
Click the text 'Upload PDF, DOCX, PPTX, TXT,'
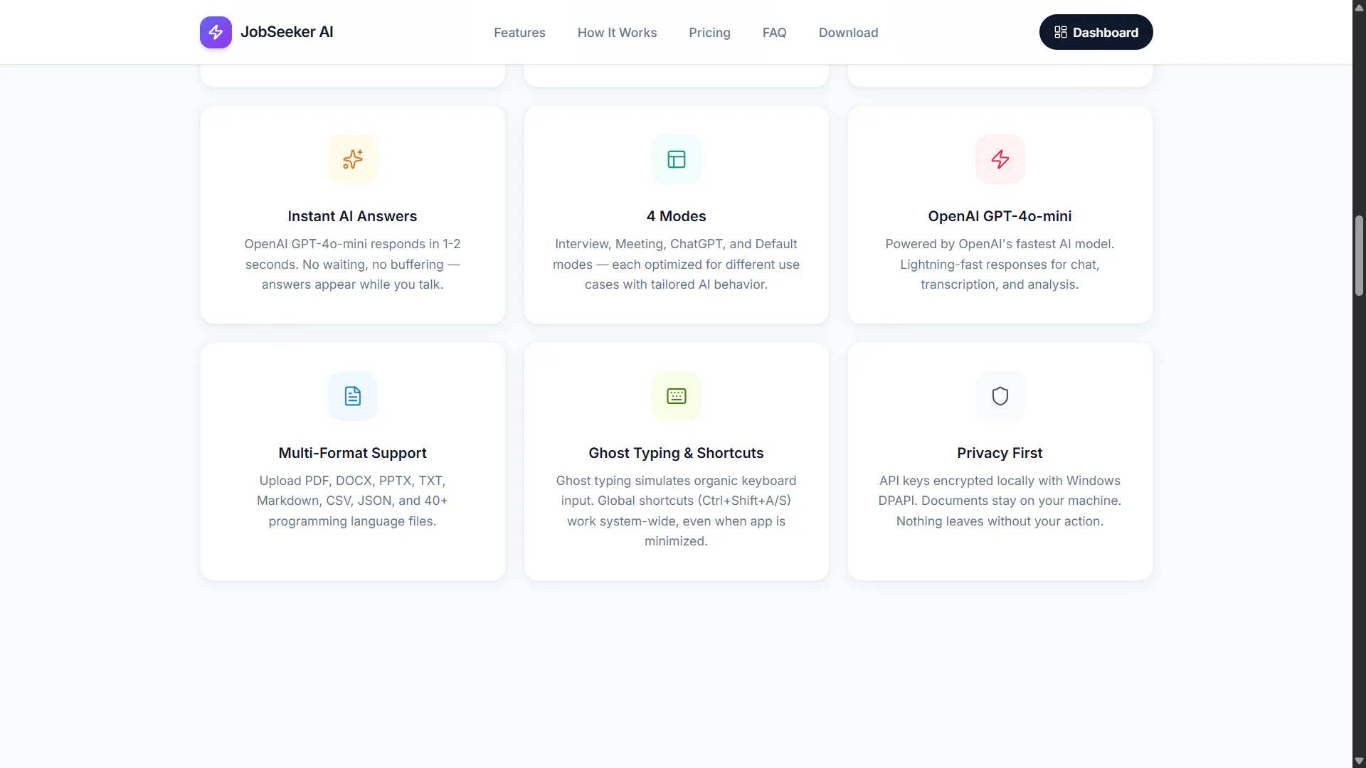click(352, 481)
